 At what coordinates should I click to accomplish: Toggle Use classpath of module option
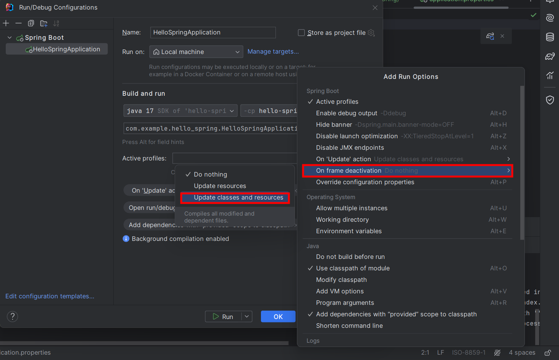click(x=408, y=268)
